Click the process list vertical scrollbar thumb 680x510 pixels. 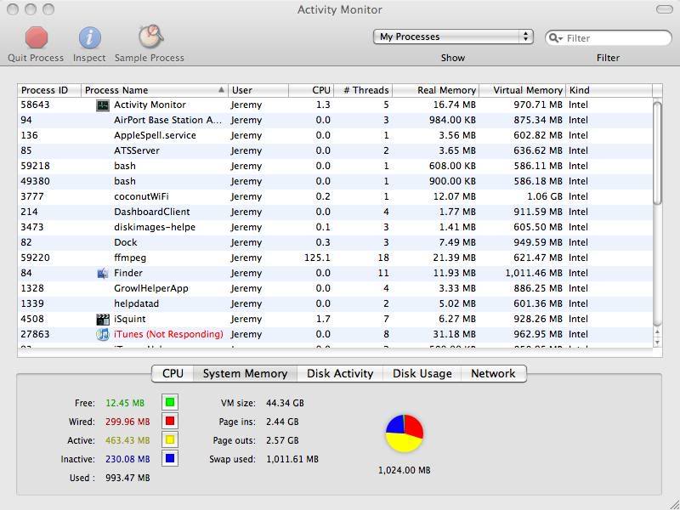coord(657,153)
